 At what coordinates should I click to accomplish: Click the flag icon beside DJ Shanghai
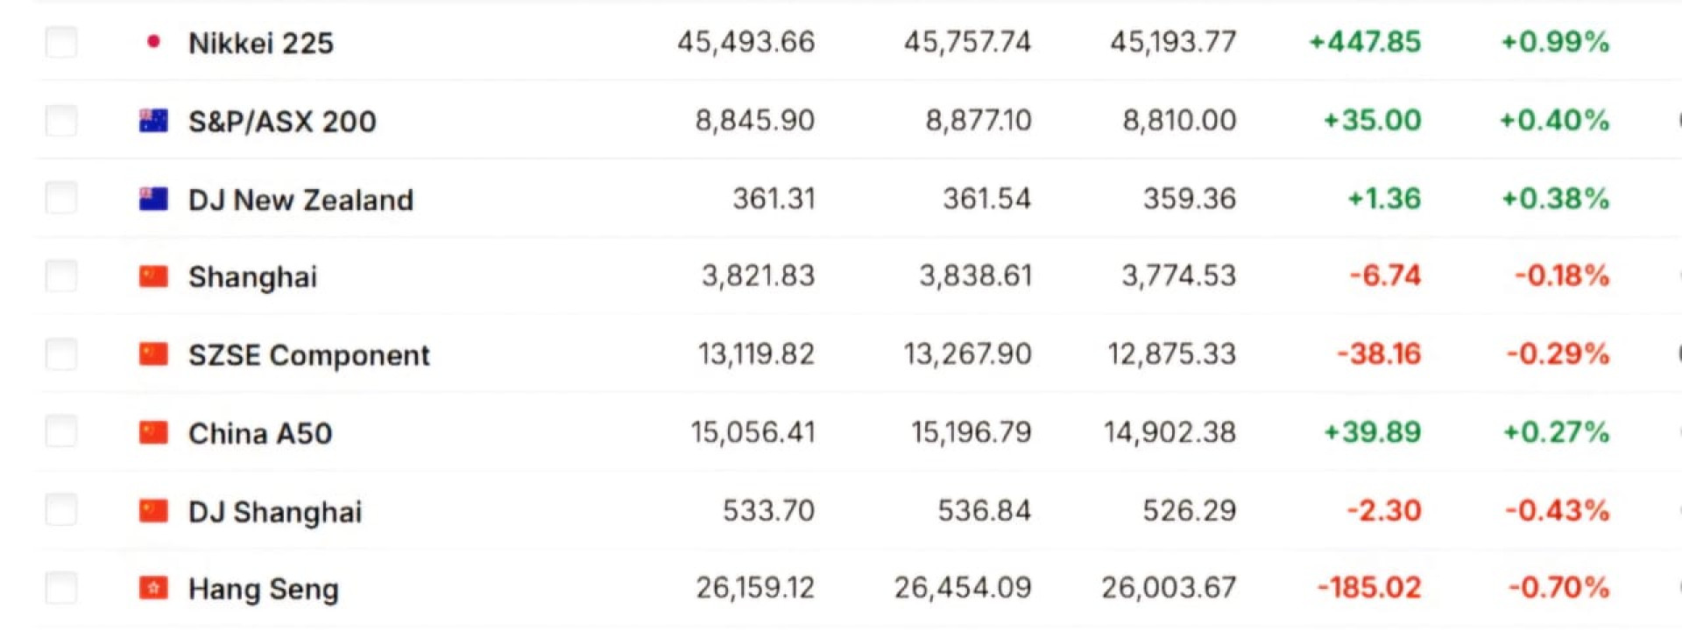(153, 510)
